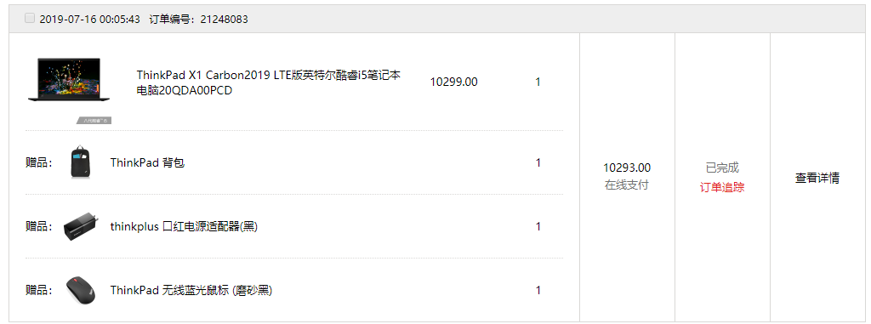The image size is (871, 324).
Task: Click the ThinkPad wireless mouse gift image
Action: (x=81, y=290)
